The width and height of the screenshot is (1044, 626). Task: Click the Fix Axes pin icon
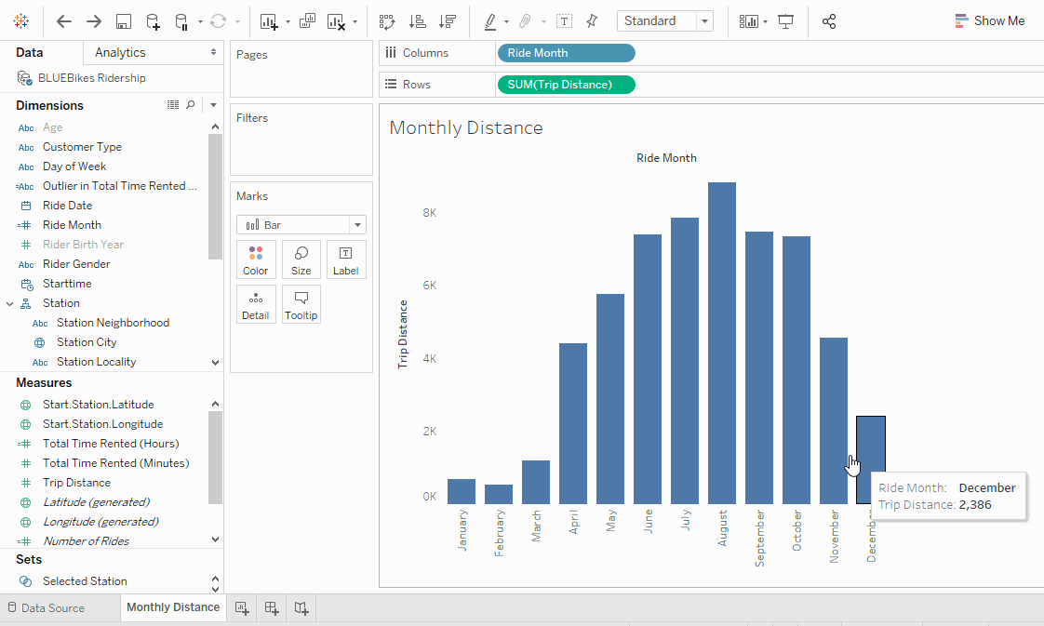pos(591,21)
